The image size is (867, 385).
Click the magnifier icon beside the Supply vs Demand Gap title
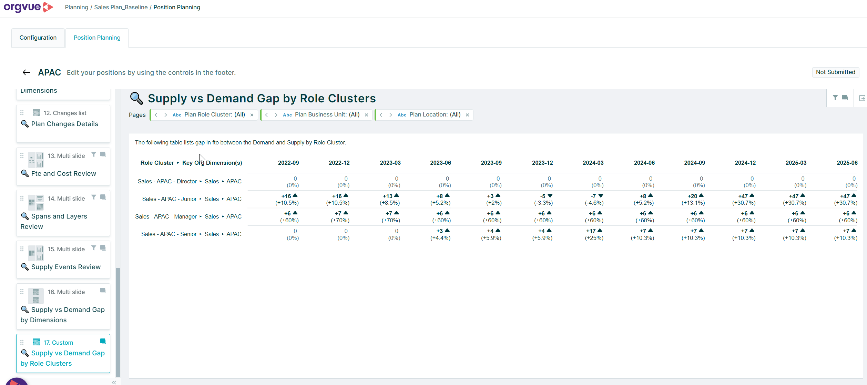click(136, 98)
